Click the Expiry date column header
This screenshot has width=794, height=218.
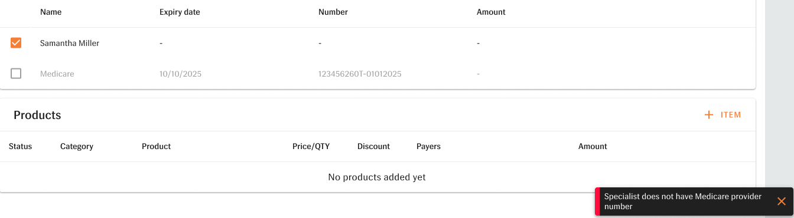click(180, 12)
